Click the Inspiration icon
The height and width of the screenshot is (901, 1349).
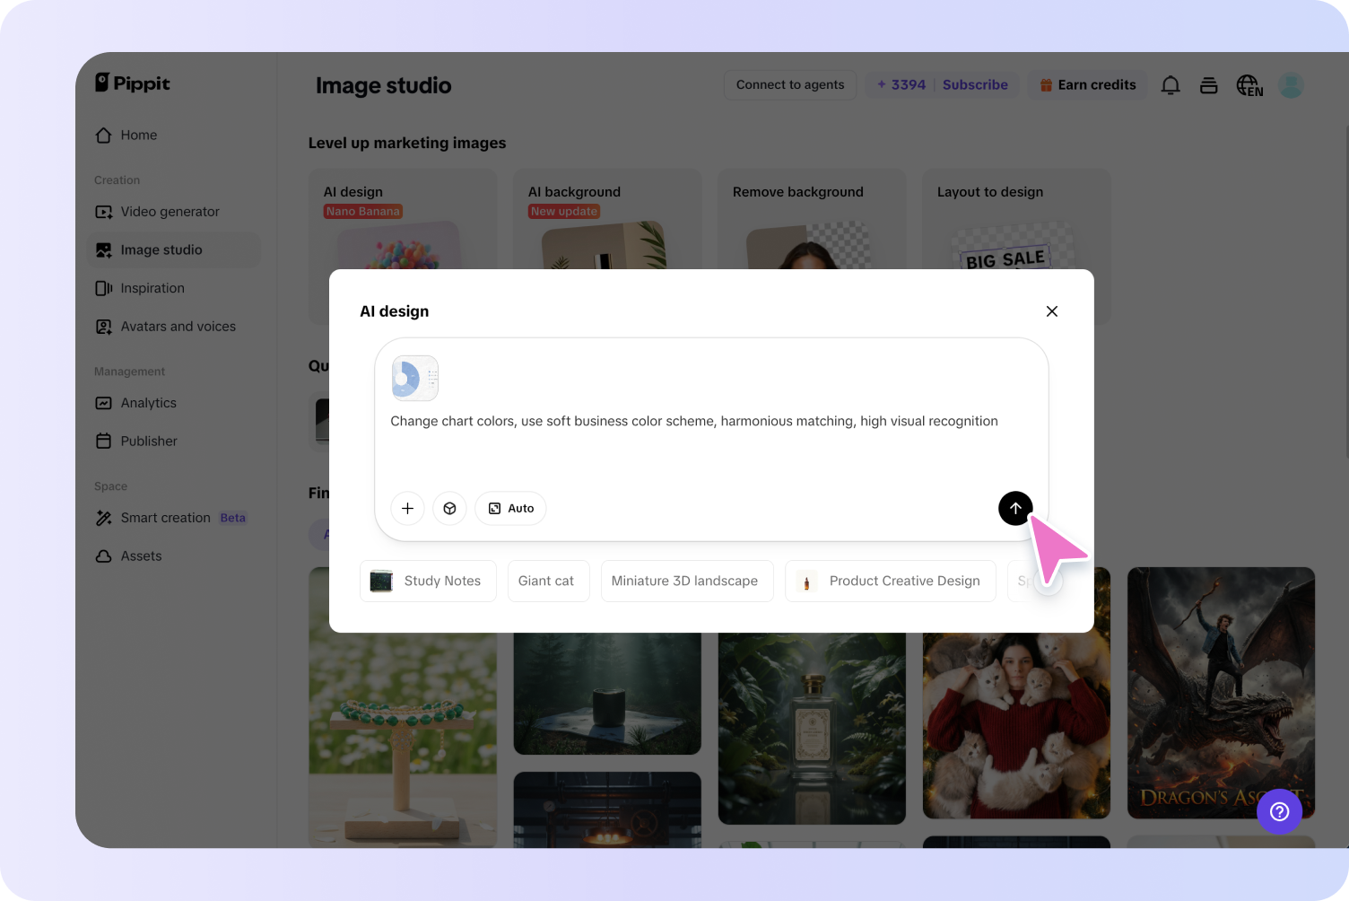[x=104, y=288]
